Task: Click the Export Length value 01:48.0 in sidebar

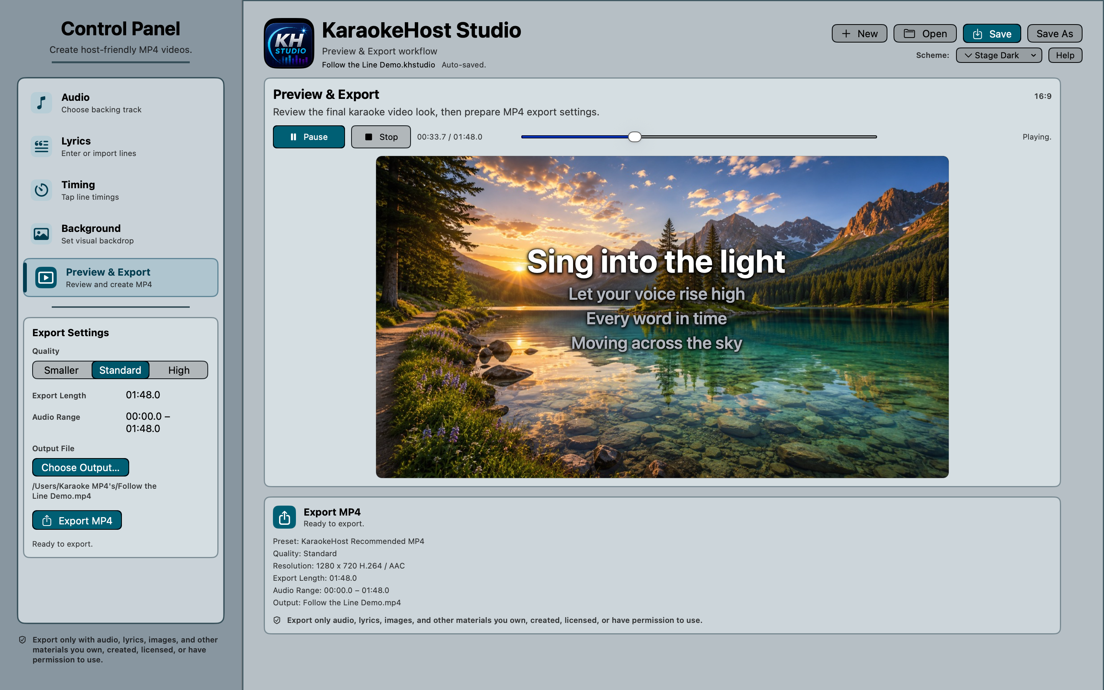Action: click(x=143, y=395)
